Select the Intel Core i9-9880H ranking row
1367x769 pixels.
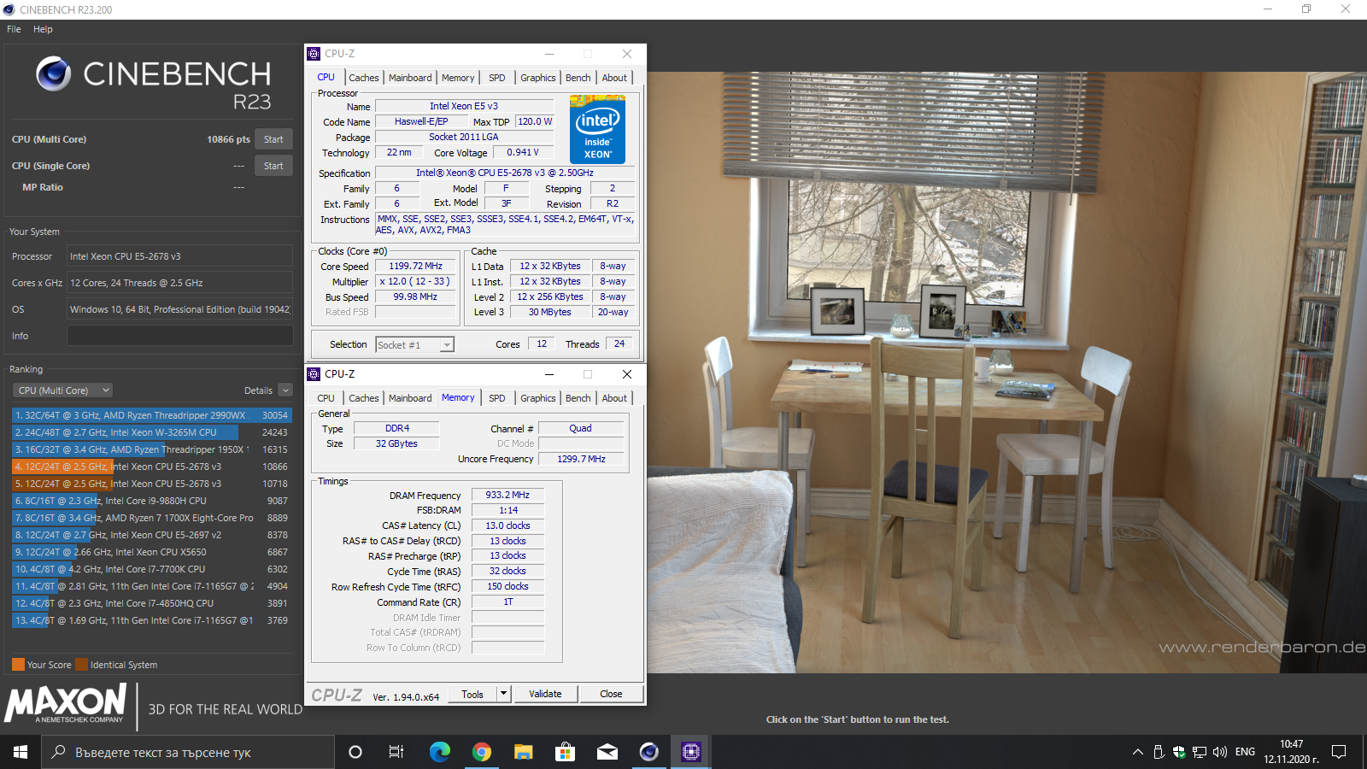click(151, 501)
